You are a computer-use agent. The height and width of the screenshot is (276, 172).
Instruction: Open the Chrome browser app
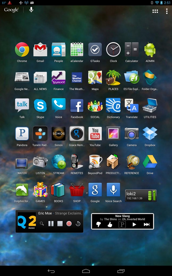pos(22,50)
